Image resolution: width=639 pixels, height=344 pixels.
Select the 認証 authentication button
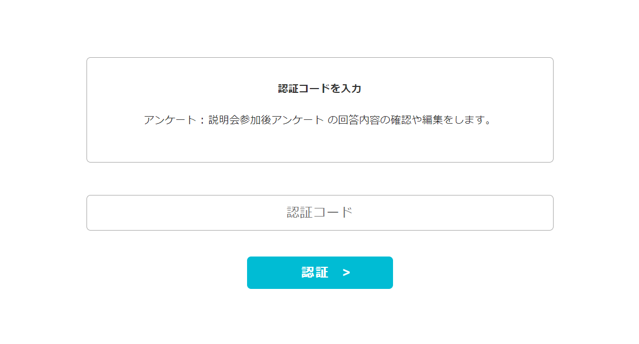[319, 273]
